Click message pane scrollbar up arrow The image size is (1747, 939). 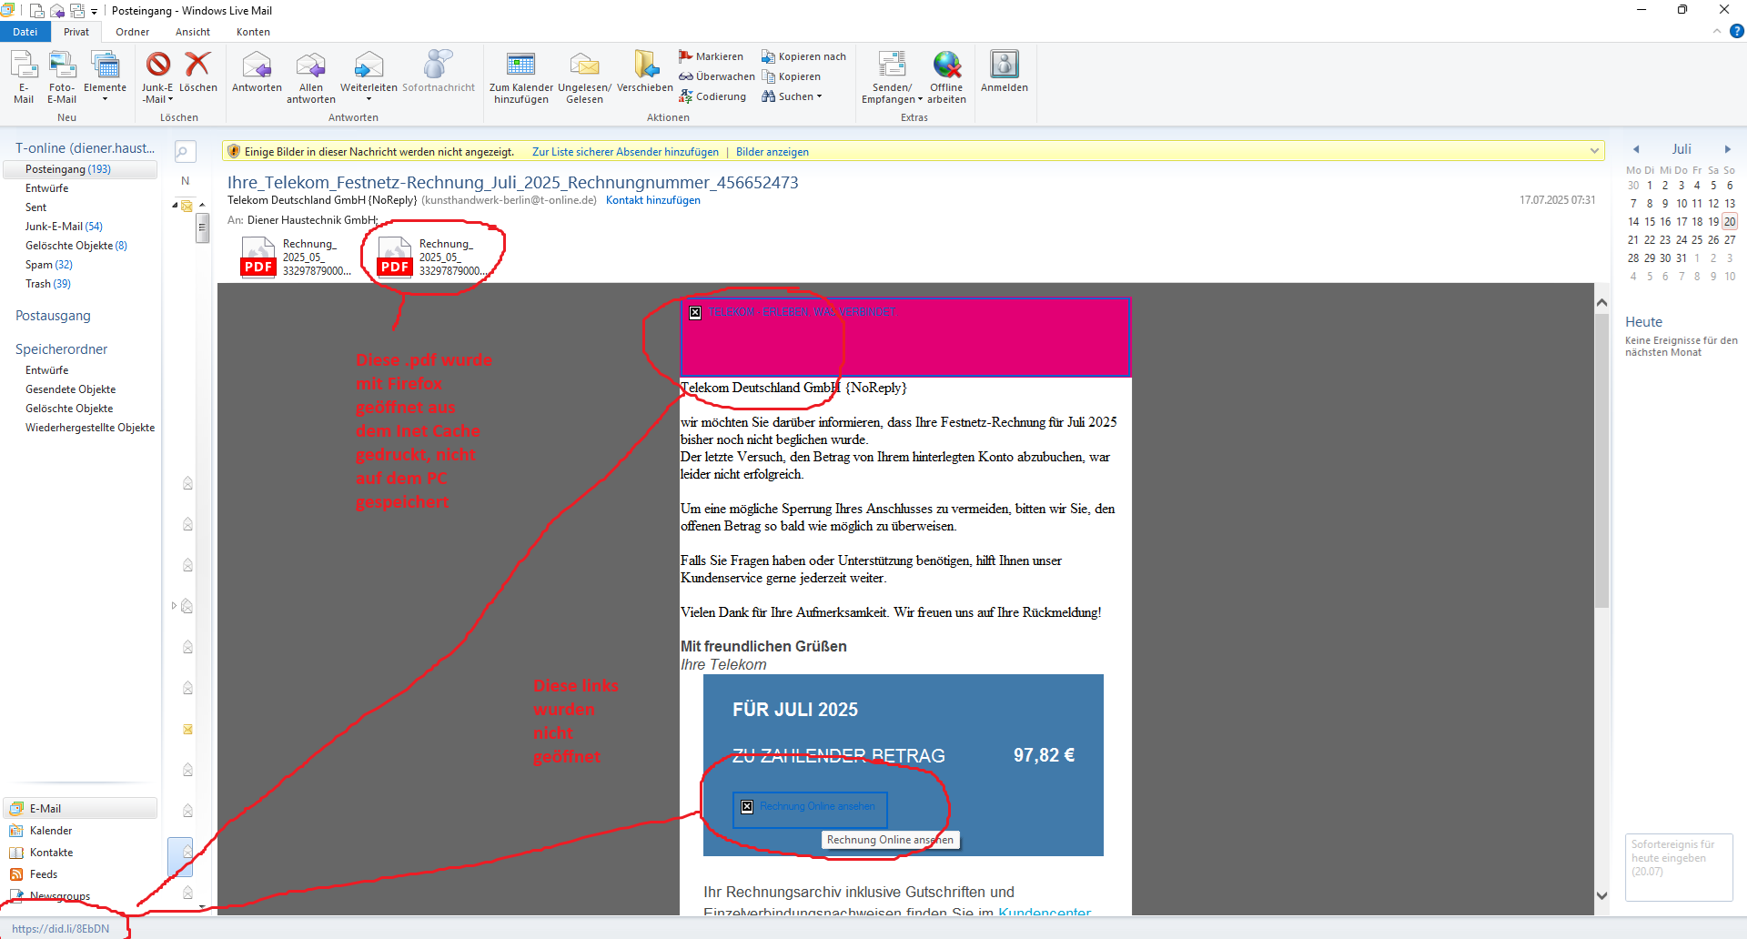coord(1602,302)
